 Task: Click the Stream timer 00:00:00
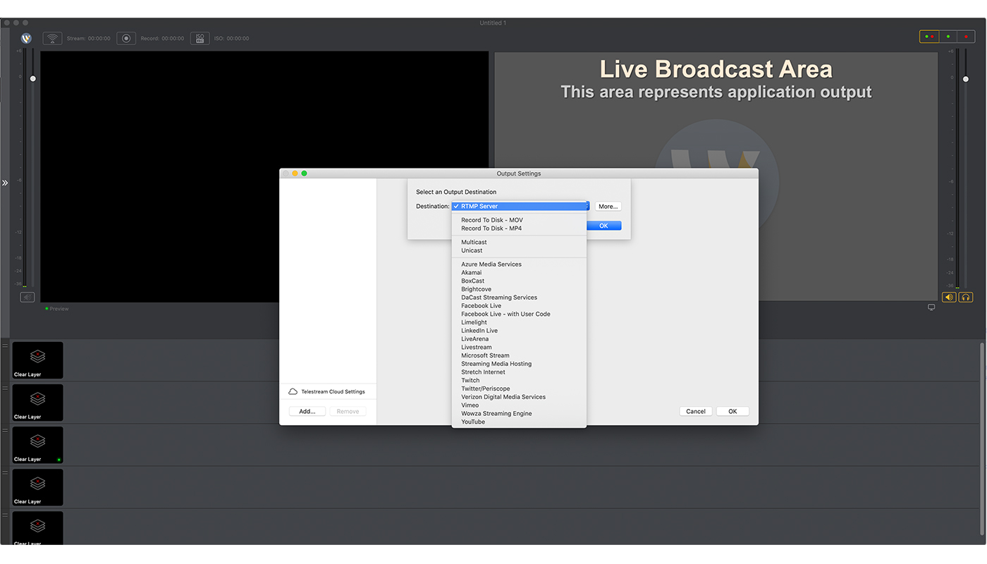coord(99,39)
